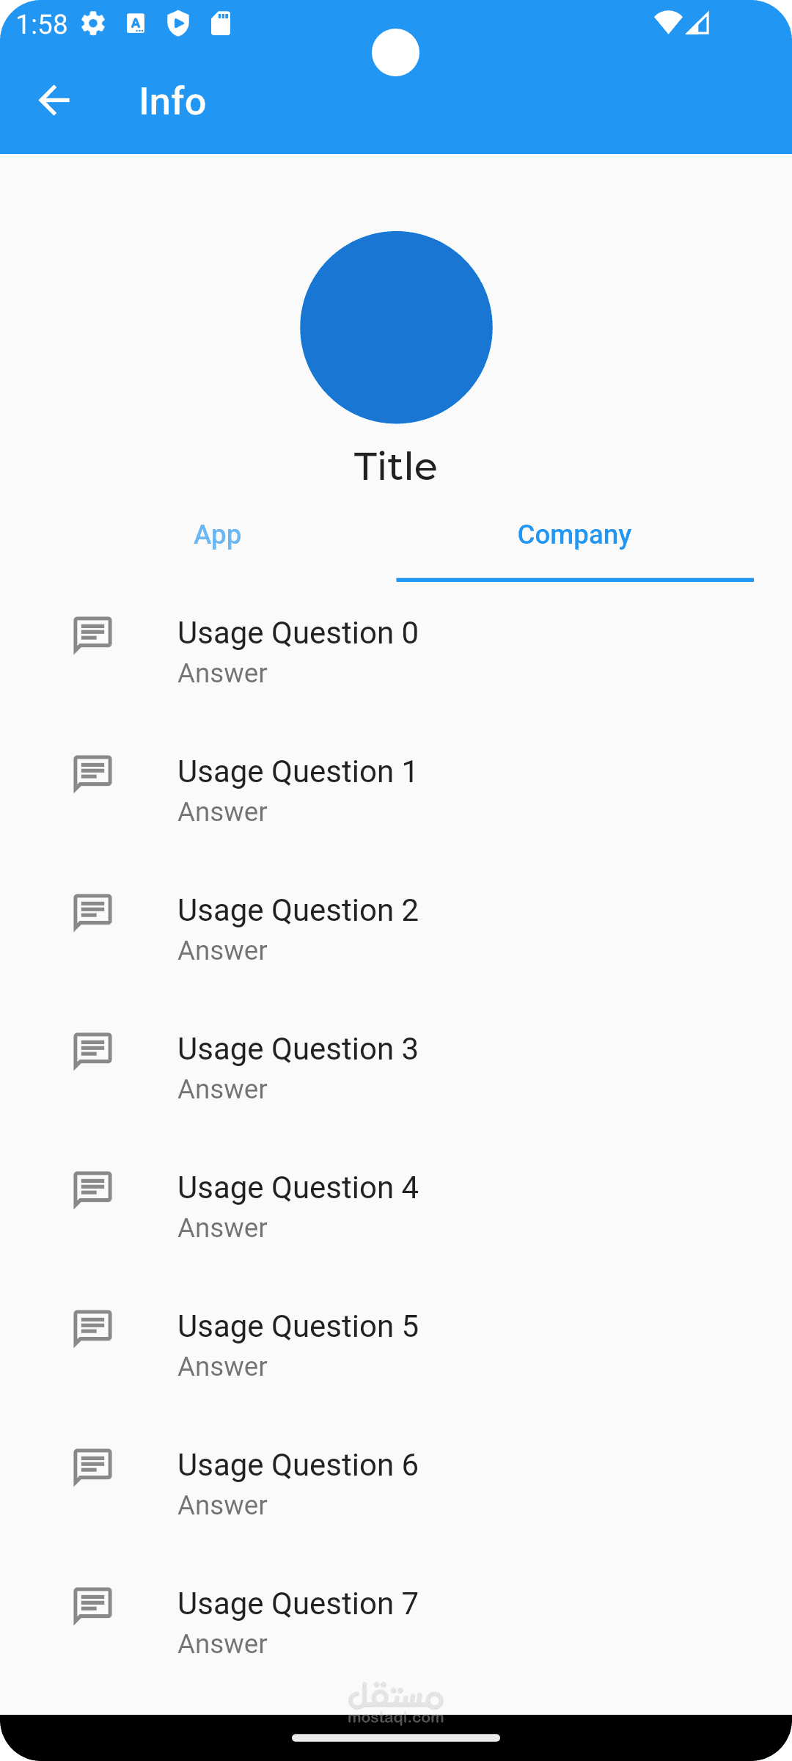Switch to the App tab
This screenshot has height=1761, width=792.
coord(217,535)
